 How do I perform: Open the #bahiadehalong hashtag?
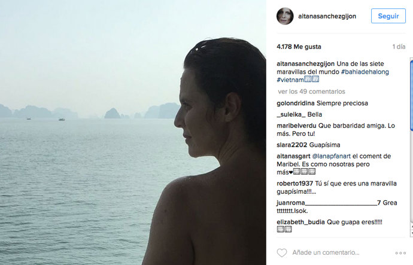pyautogui.click(x=365, y=72)
